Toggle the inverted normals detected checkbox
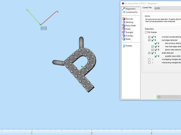181x135 pixels. pos(149,37)
